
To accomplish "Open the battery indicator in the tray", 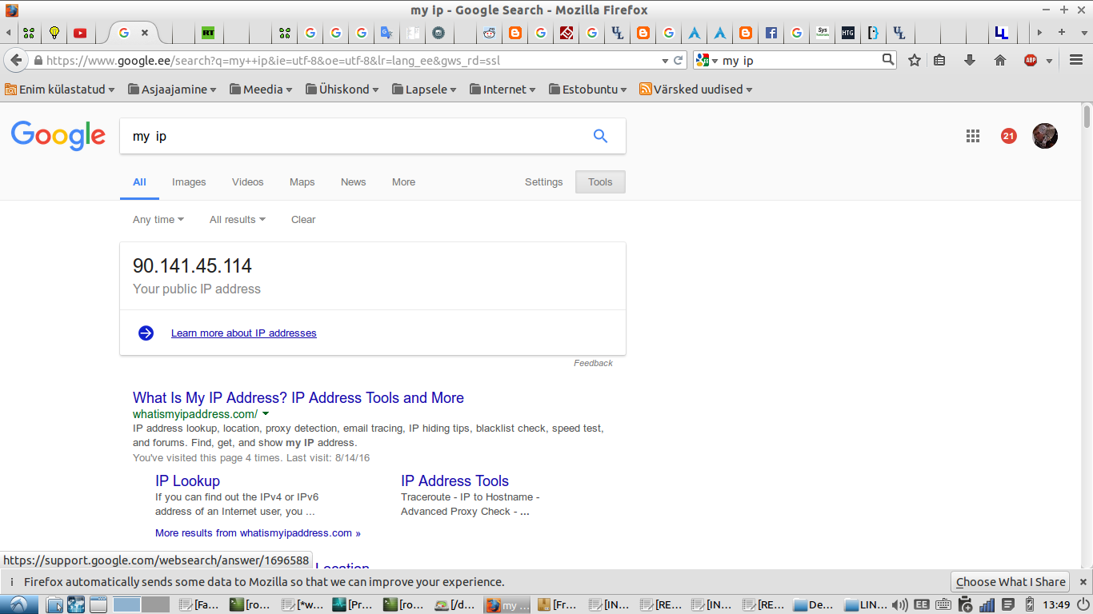I will click(x=1029, y=605).
